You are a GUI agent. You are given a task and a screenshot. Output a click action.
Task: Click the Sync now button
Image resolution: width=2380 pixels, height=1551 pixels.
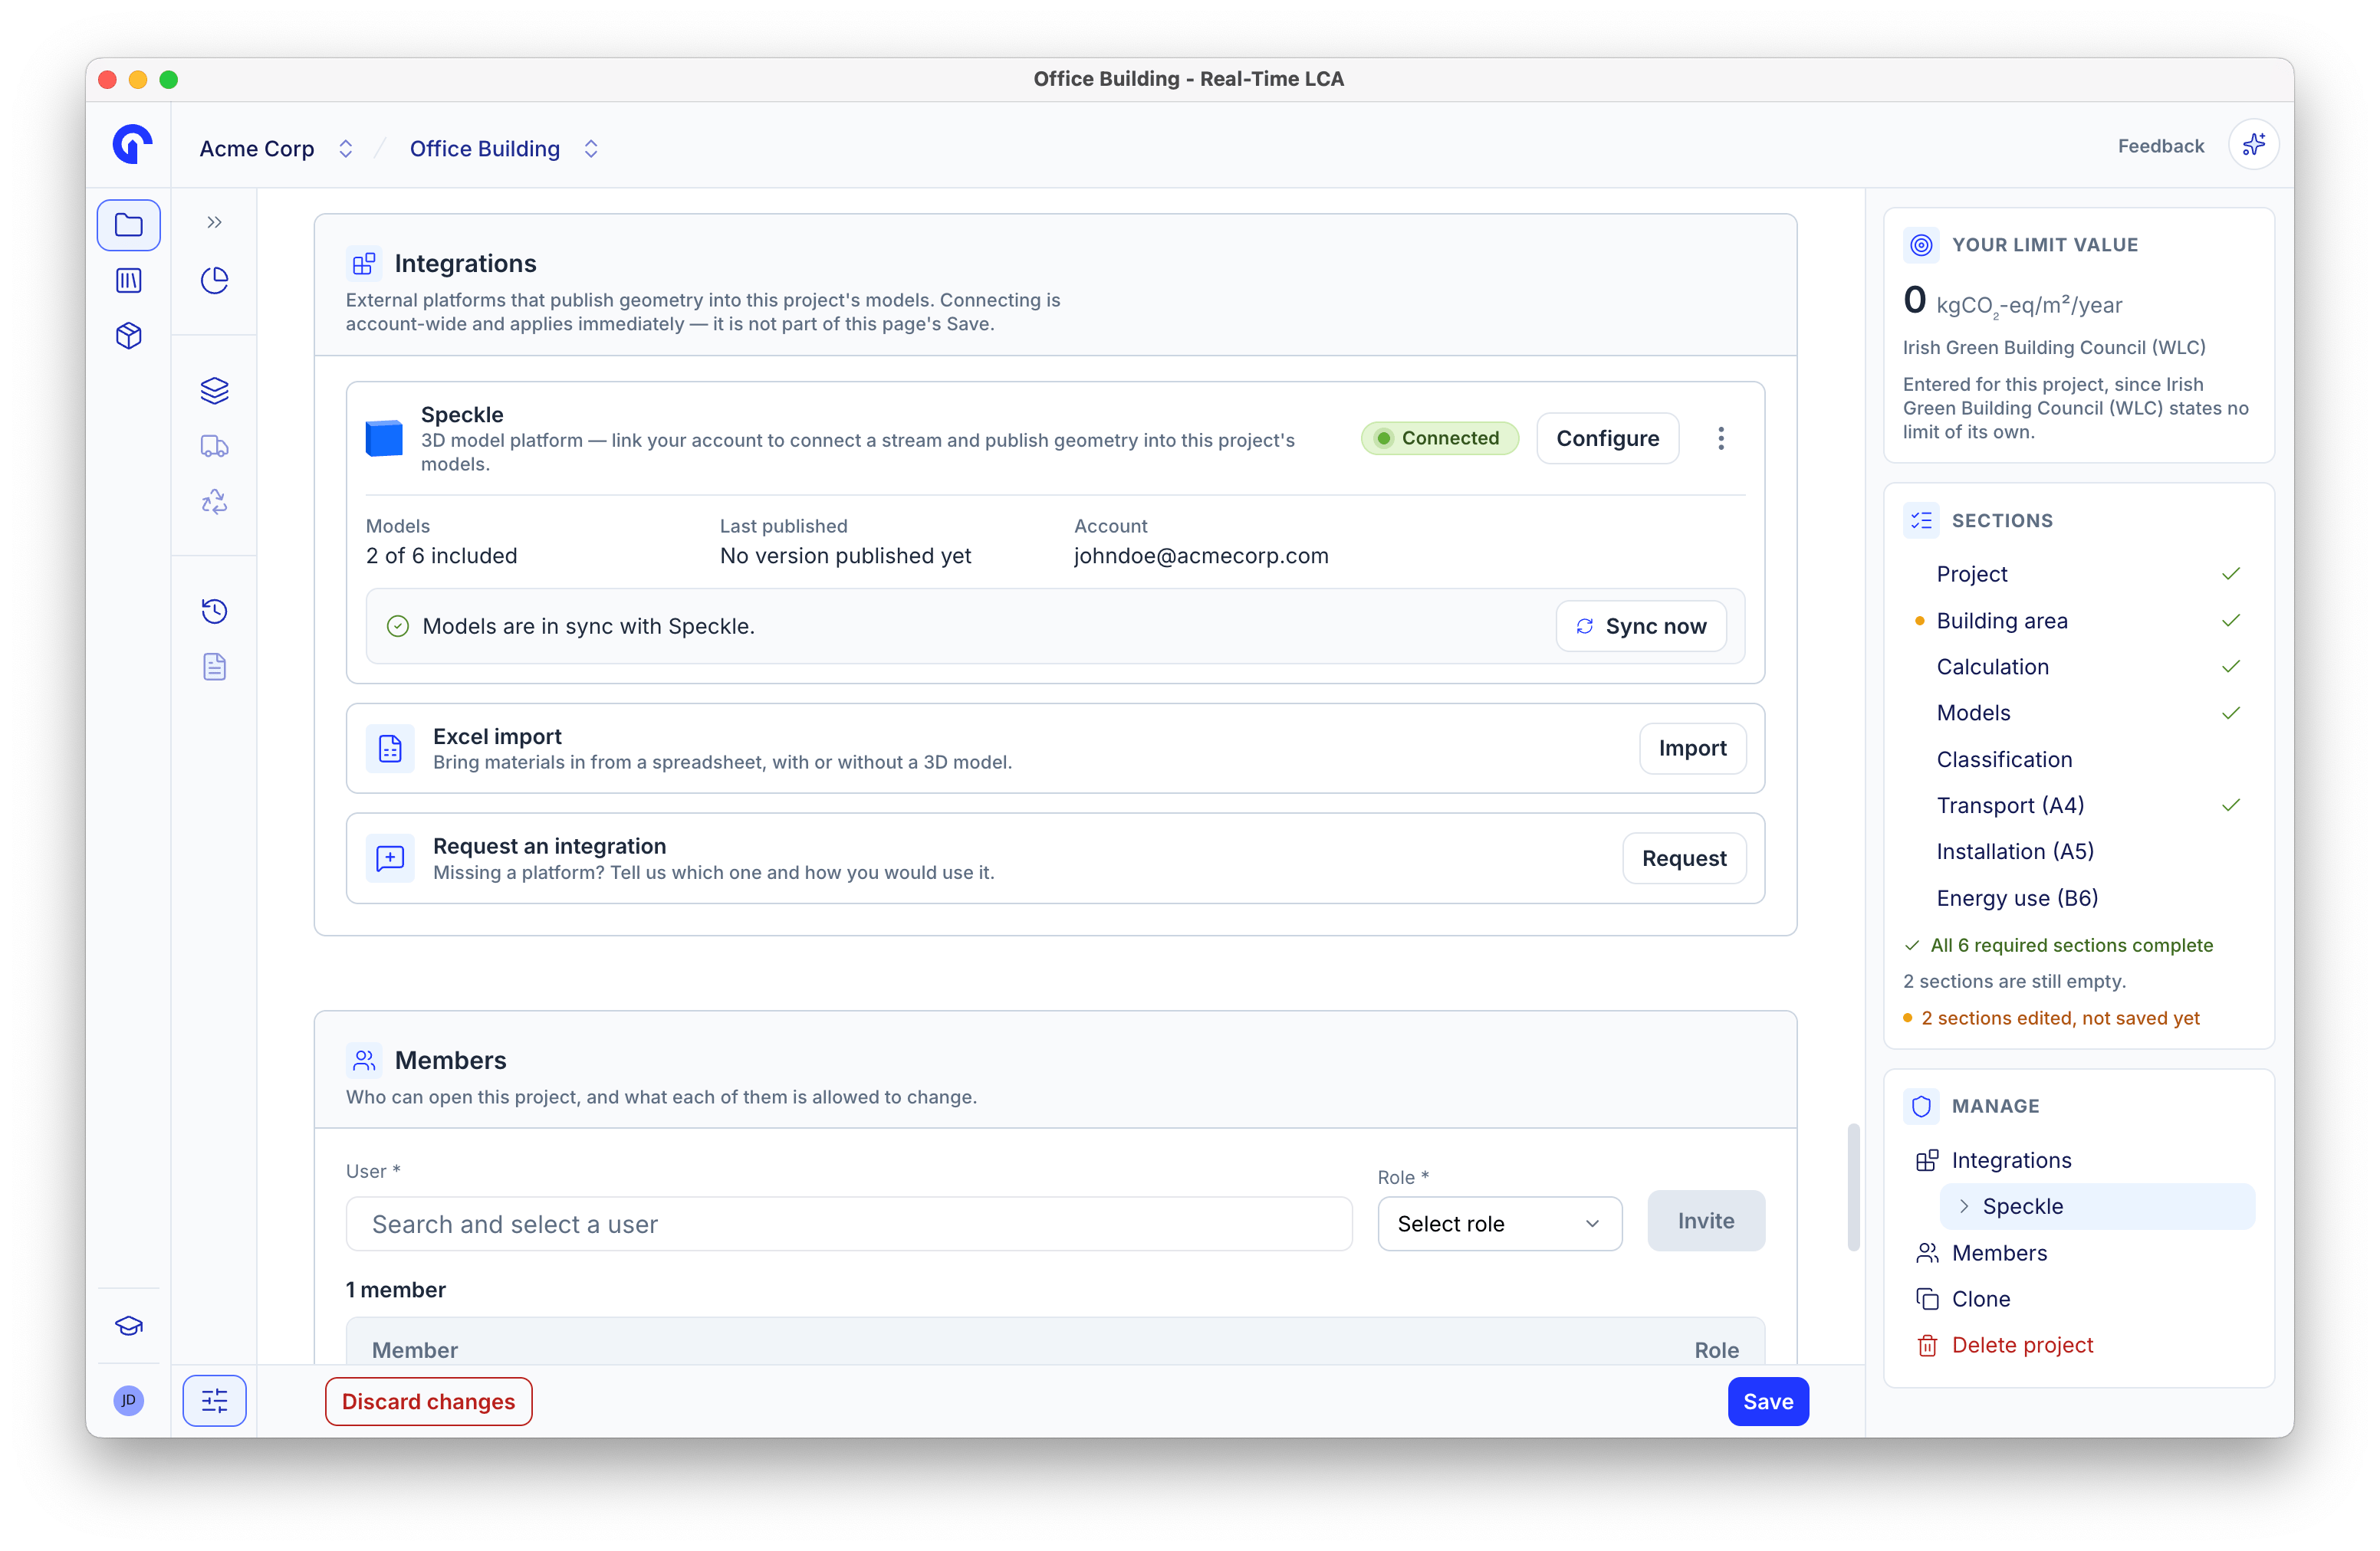point(1640,627)
